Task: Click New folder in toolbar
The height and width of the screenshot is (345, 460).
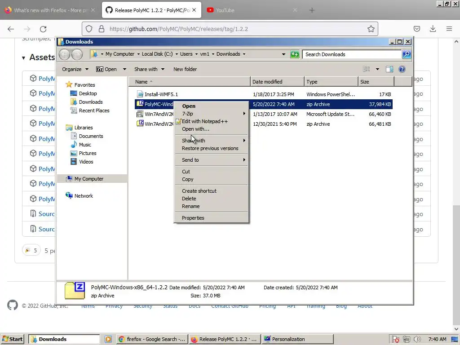Action: (185, 69)
